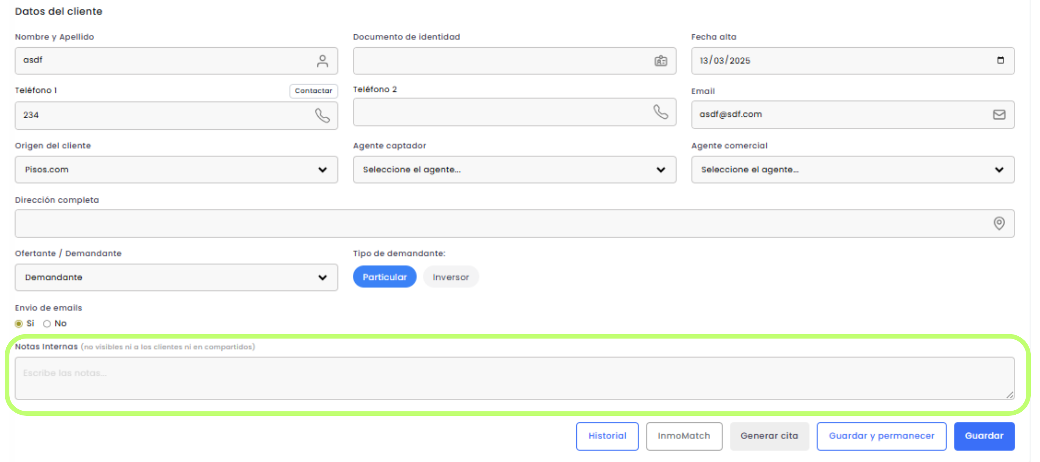1040x462 pixels.
Task: Grab the resize handle of the notes textarea
Action: pos(1009,395)
